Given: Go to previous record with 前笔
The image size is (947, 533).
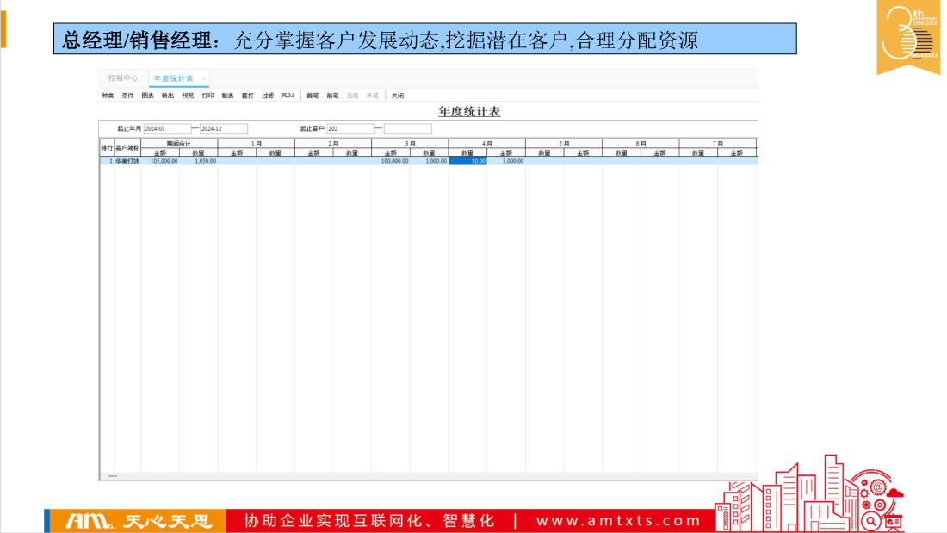Looking at the screenshot, I should click(332, 96).
